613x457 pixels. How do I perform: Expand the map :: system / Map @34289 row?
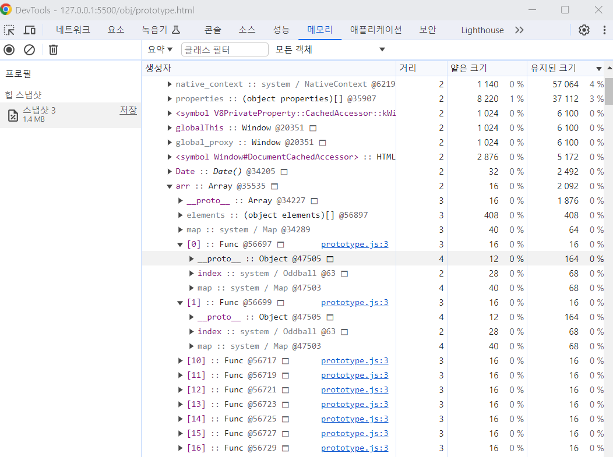[x=180, y=230]
